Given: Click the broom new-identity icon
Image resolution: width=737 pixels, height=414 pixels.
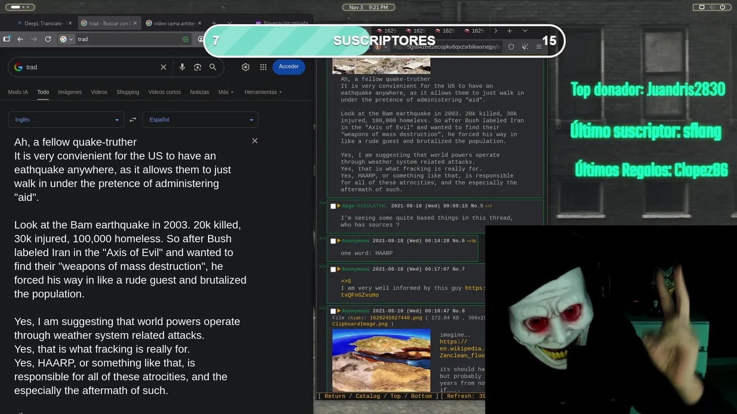Looking at the screenshot, I should 525,47.
